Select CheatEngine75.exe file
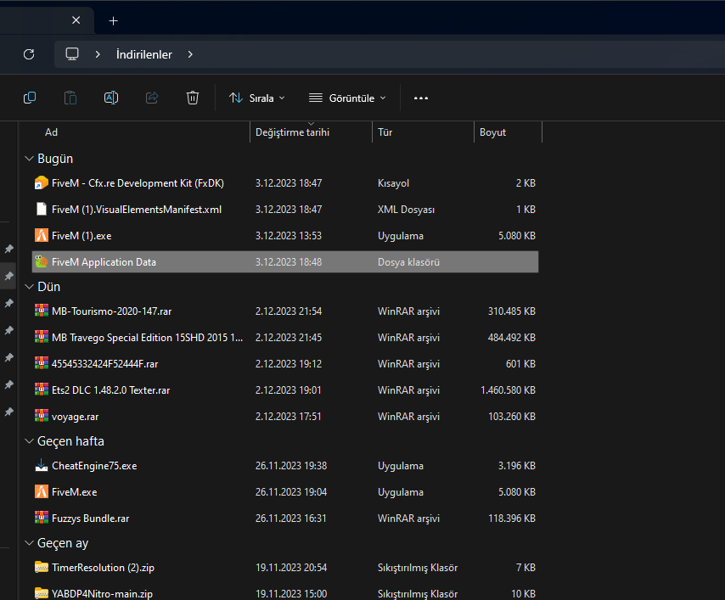This screenshot has height=600, width=725. [93, 466]
